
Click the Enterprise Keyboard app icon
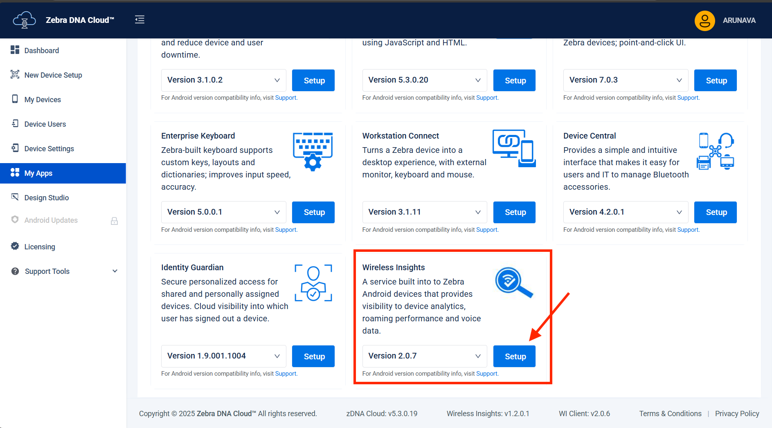click(313, 151)
